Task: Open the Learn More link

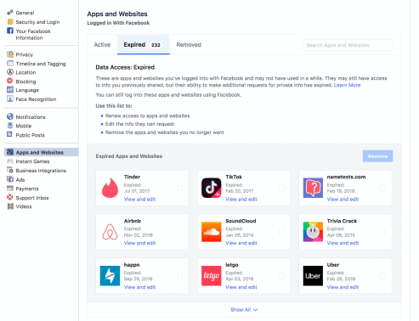Action: (x=347, y=85)
